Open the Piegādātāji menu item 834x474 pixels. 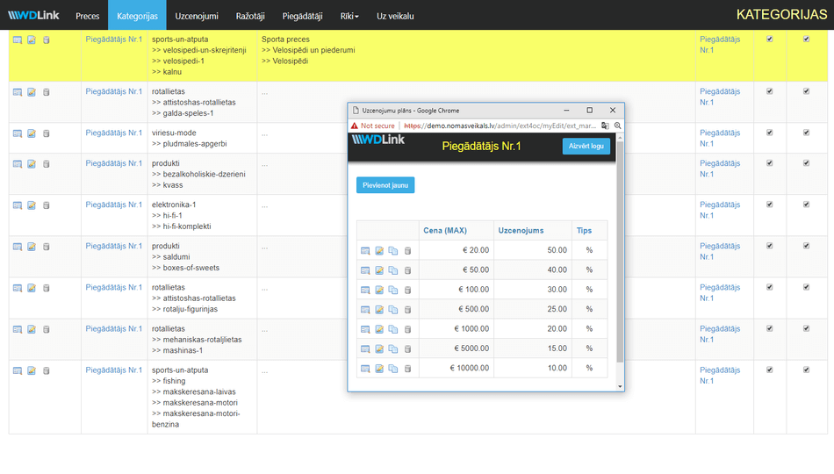304,16
